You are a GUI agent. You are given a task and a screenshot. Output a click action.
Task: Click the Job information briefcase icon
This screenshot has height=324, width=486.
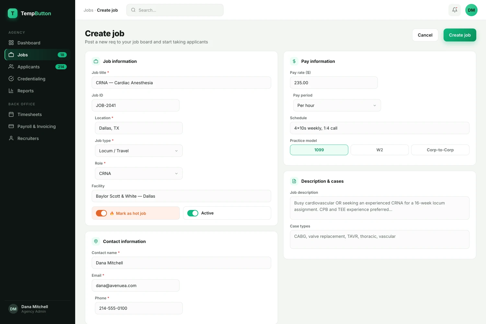(x=96, y=61)
